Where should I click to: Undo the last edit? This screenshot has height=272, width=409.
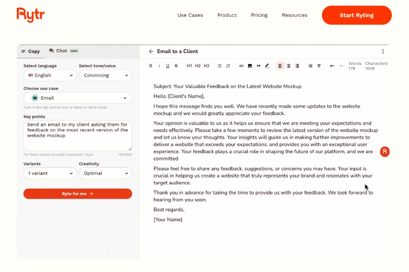point(332,66)
